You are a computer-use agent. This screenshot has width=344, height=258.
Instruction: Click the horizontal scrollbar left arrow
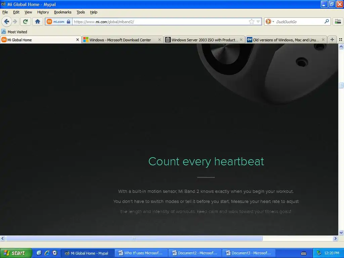pos(3,238)
